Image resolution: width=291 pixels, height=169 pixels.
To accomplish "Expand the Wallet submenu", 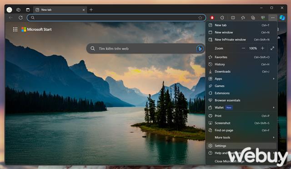I will pos(241,108).
